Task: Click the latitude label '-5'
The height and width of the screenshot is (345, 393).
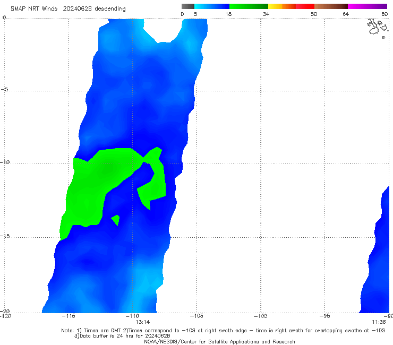Action: pos(5,90)
